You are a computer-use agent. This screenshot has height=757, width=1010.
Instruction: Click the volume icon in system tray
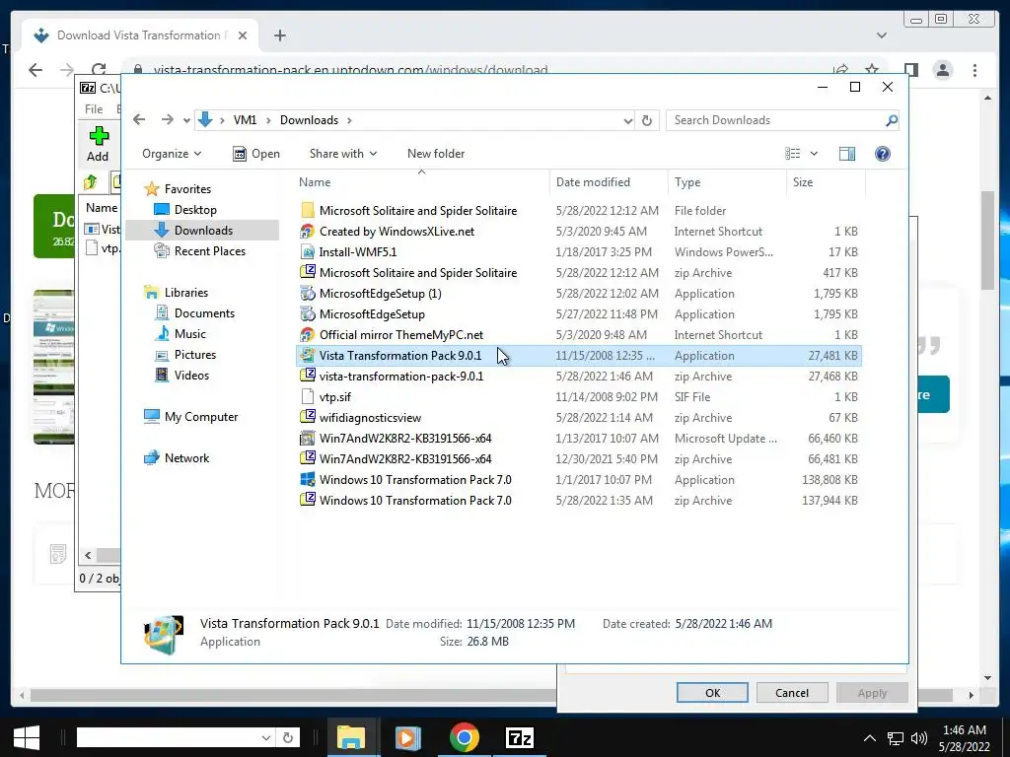[919, 738]
